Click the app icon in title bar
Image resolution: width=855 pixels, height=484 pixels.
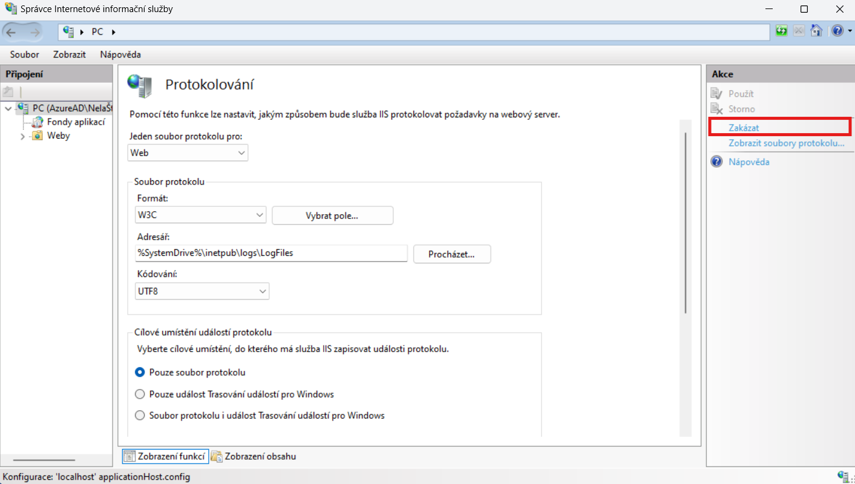tap(10, 9)
